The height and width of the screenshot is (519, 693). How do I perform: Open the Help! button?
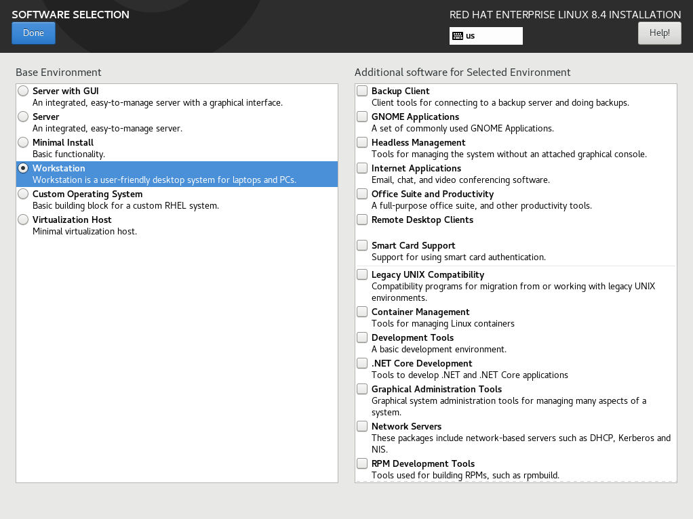[659, 33]
